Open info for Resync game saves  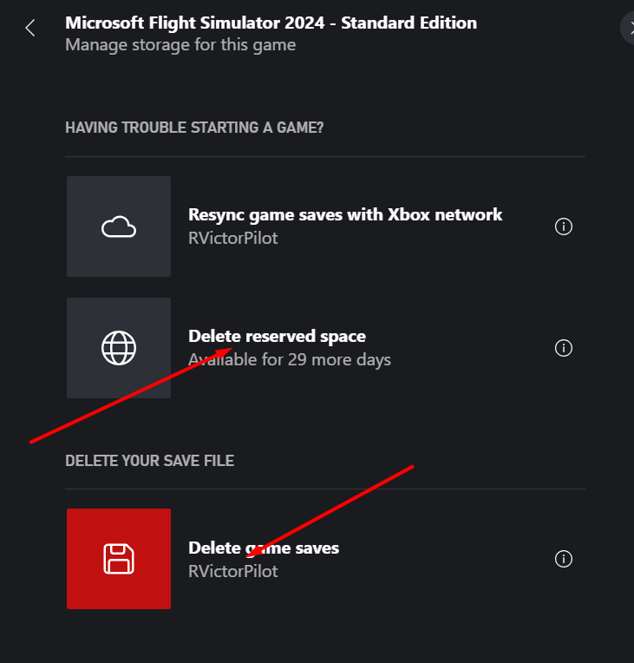[x=564, y=226]
